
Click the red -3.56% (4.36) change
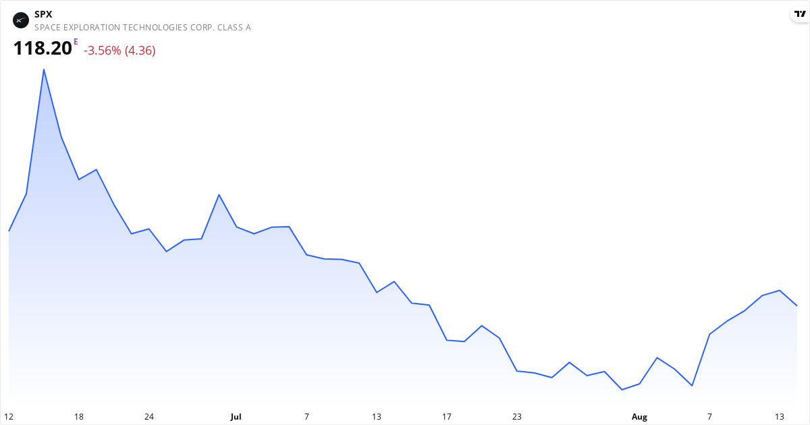tap(119, 51)
